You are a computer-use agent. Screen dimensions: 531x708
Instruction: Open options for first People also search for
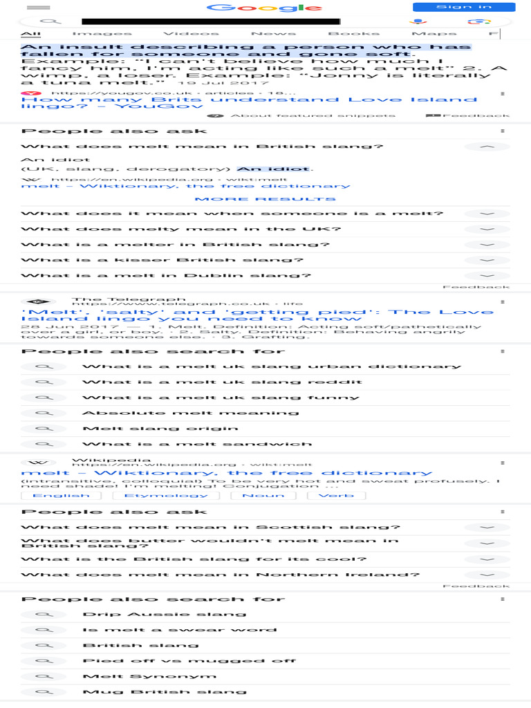click(503, 351)
